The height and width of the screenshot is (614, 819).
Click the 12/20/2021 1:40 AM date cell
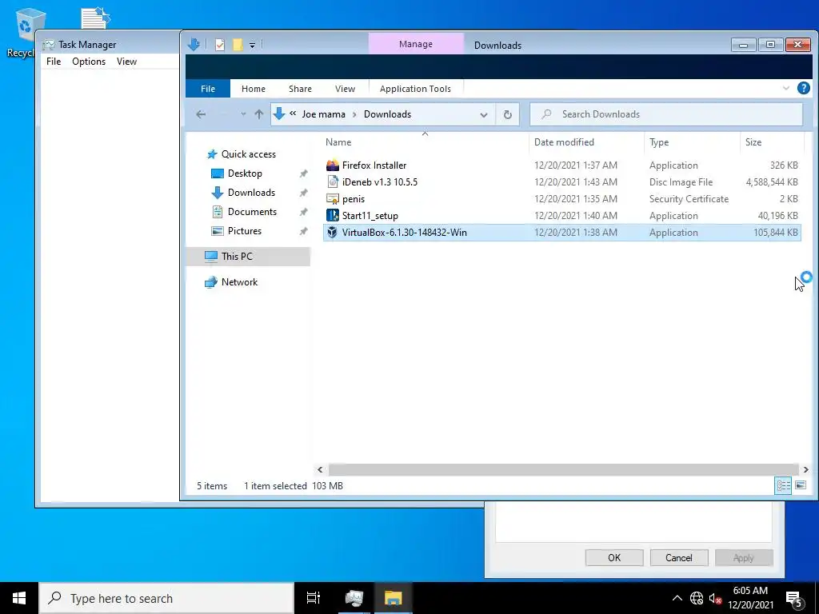576,216
